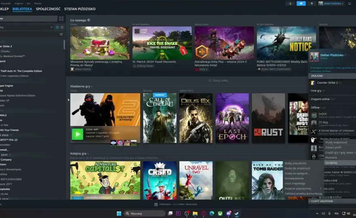Click the Stefan Piżdzisko avatar in friends panel
Screen dimensions: 356x218
pos(314,57)
